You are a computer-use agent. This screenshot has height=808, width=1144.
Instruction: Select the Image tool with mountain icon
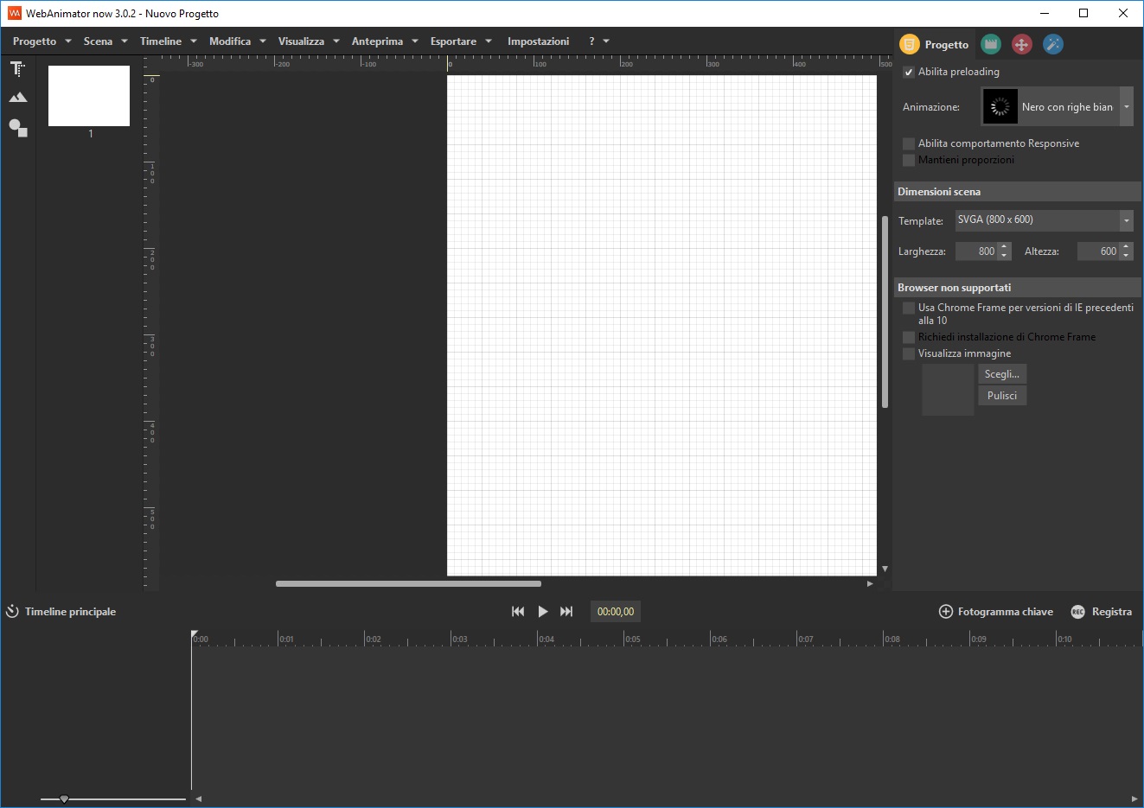tap(17, 98)
